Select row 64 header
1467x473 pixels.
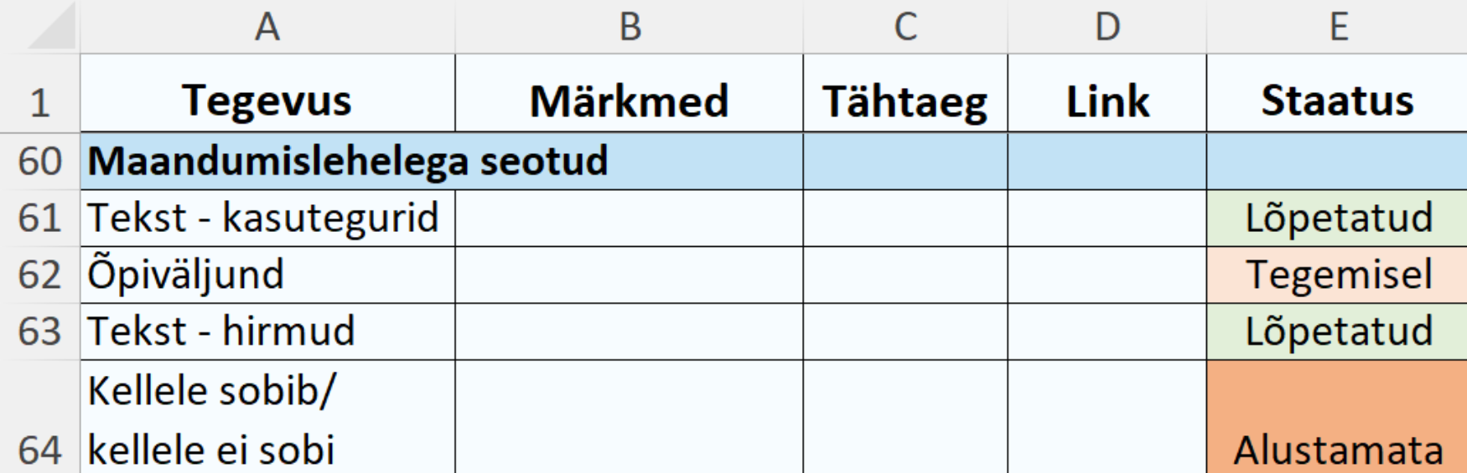[x=40, y=450]
